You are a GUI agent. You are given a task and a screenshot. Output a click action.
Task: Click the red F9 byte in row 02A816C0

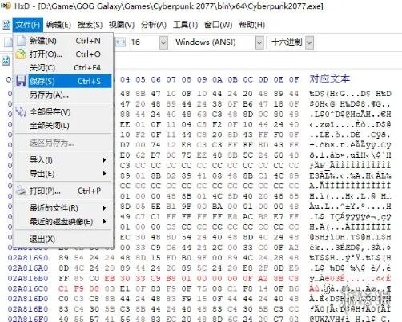(x=78, y=288)
